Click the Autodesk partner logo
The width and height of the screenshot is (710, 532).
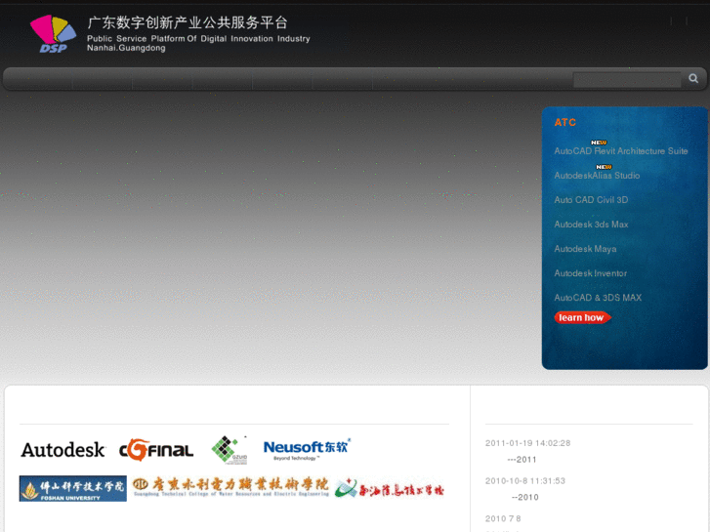pyautogui.click(x=63, y=450)
